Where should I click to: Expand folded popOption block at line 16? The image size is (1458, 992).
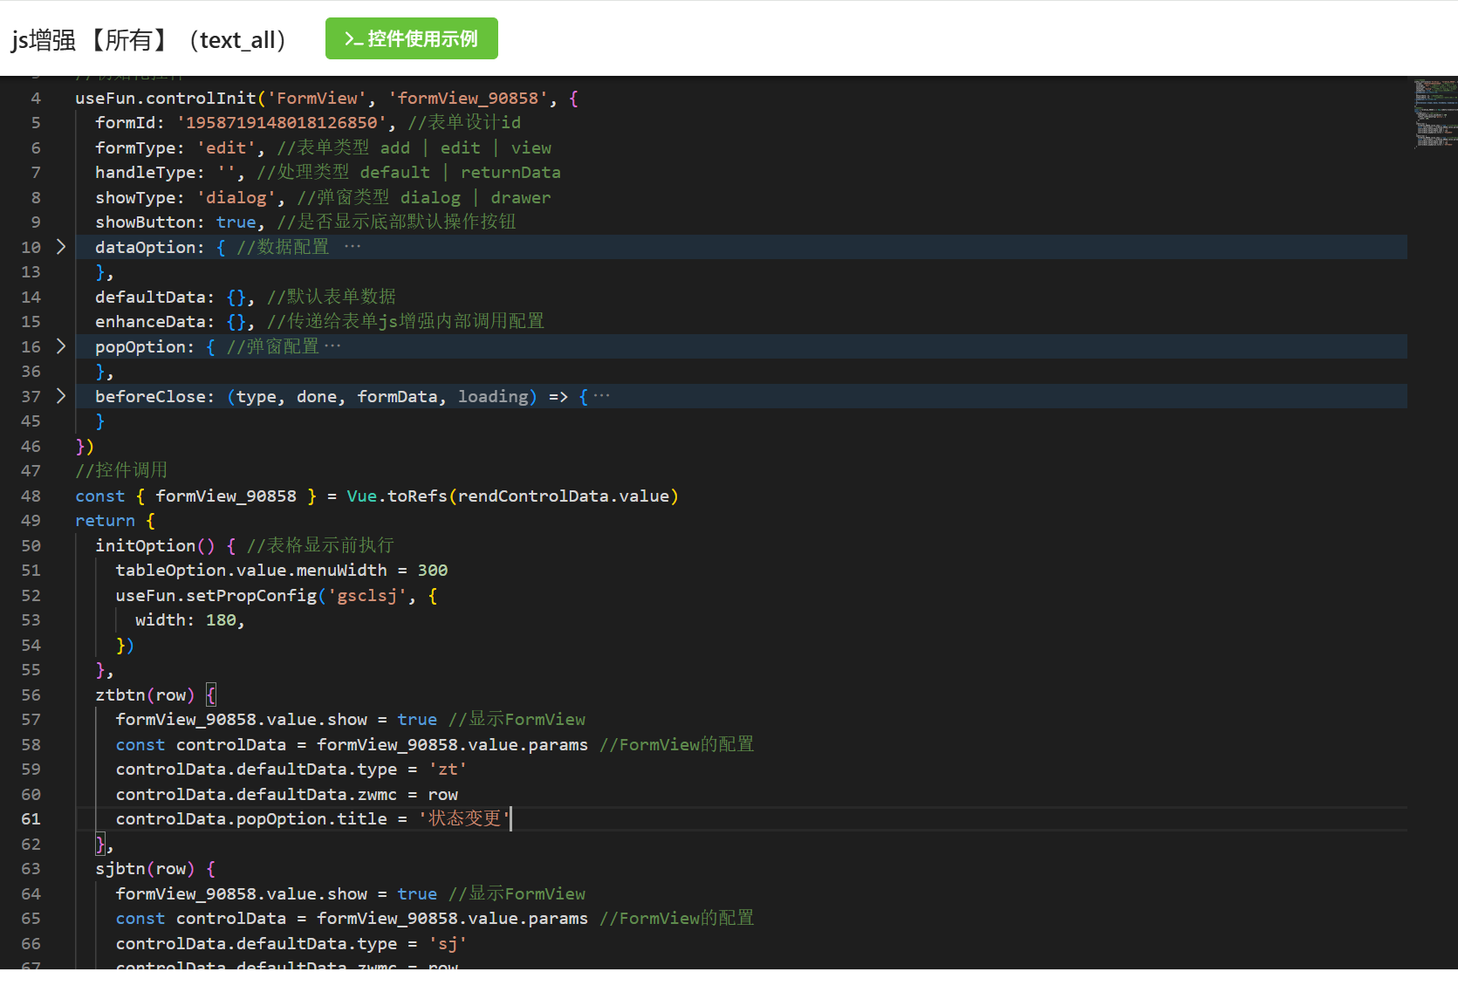point(61,346)
